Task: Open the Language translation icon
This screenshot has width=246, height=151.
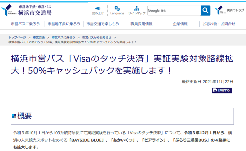Action: pyautogui.click(x=117, y=8)
